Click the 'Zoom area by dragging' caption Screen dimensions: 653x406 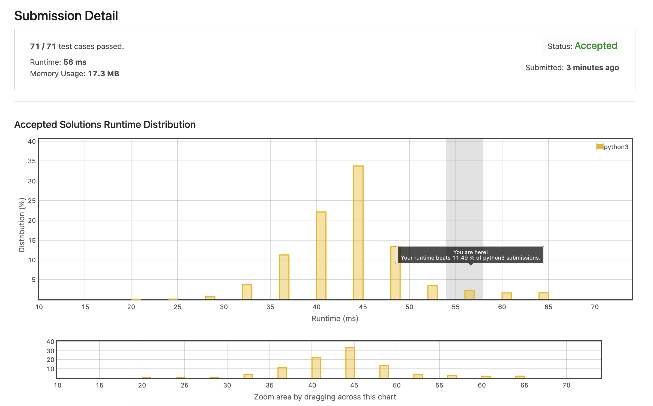[325, 397]
